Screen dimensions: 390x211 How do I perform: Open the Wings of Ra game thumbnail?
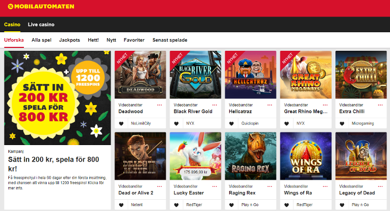(x=306, y=156)
